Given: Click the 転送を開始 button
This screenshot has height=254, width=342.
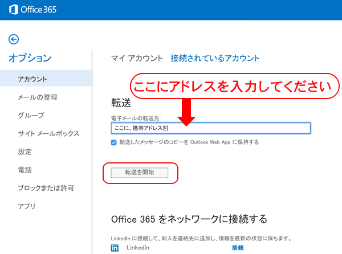Looking at the screenshot, I should [140, 173].
